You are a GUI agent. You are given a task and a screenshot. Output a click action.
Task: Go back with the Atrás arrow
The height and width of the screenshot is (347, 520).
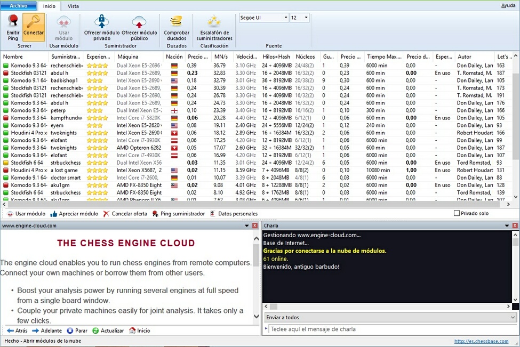click(x=17, y=330)
